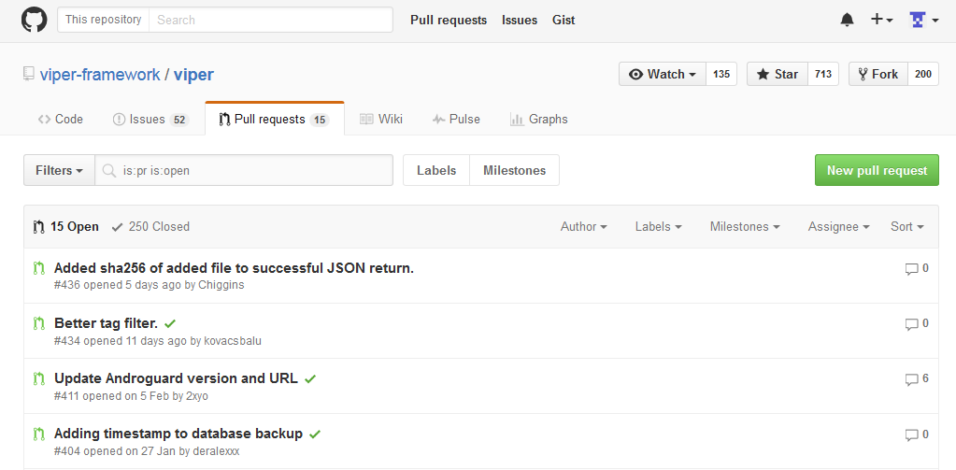Show the 15 Open pull requests
Image resolution: width=956 pixels, height=470 pixels.
pos(65,227)
